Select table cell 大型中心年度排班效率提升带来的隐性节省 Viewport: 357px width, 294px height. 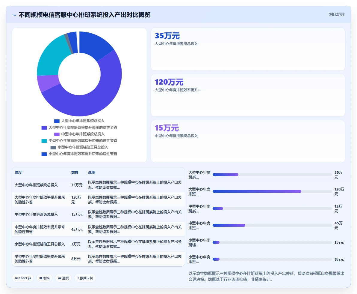coord(40,199)
